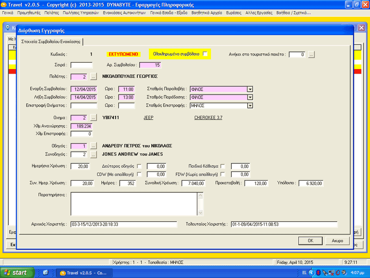The image size is (370, 278).
Task: Click Επιστροφή Οχήματος date field
Action: (84, 106)
